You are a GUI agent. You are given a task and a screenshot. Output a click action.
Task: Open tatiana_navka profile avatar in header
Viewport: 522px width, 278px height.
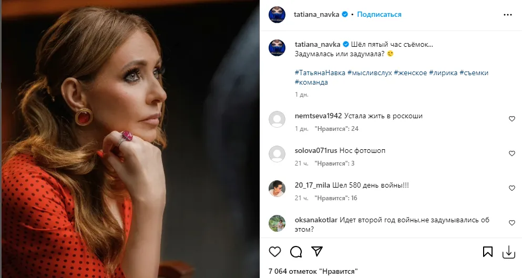tap(277, 15)
